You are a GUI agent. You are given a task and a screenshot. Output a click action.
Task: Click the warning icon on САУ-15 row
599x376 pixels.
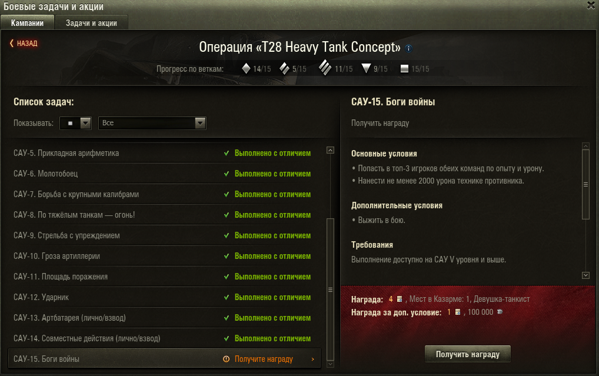click(x=226, y=359)
